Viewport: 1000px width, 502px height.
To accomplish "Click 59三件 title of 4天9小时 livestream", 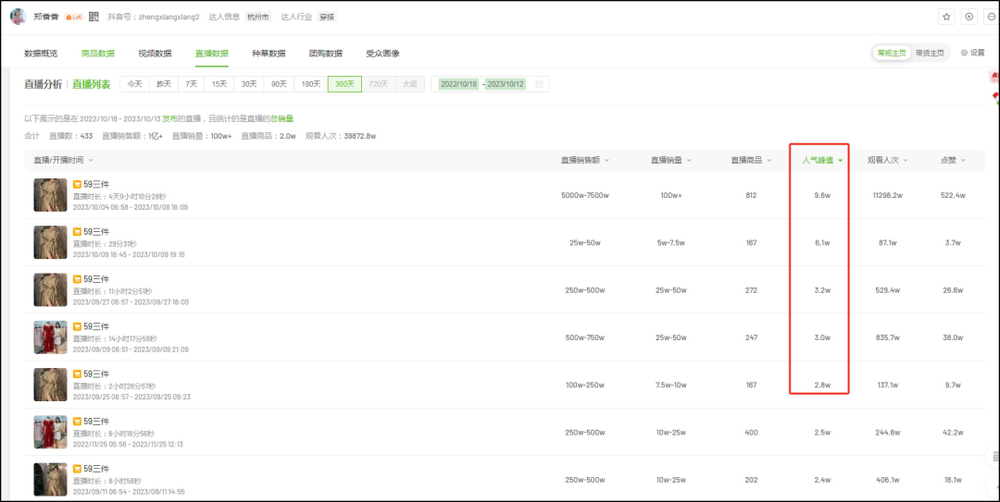I will [x=96, y=184].
